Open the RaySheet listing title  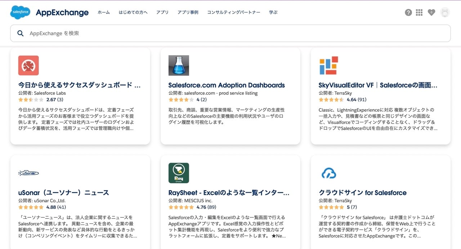pos(229,193)
